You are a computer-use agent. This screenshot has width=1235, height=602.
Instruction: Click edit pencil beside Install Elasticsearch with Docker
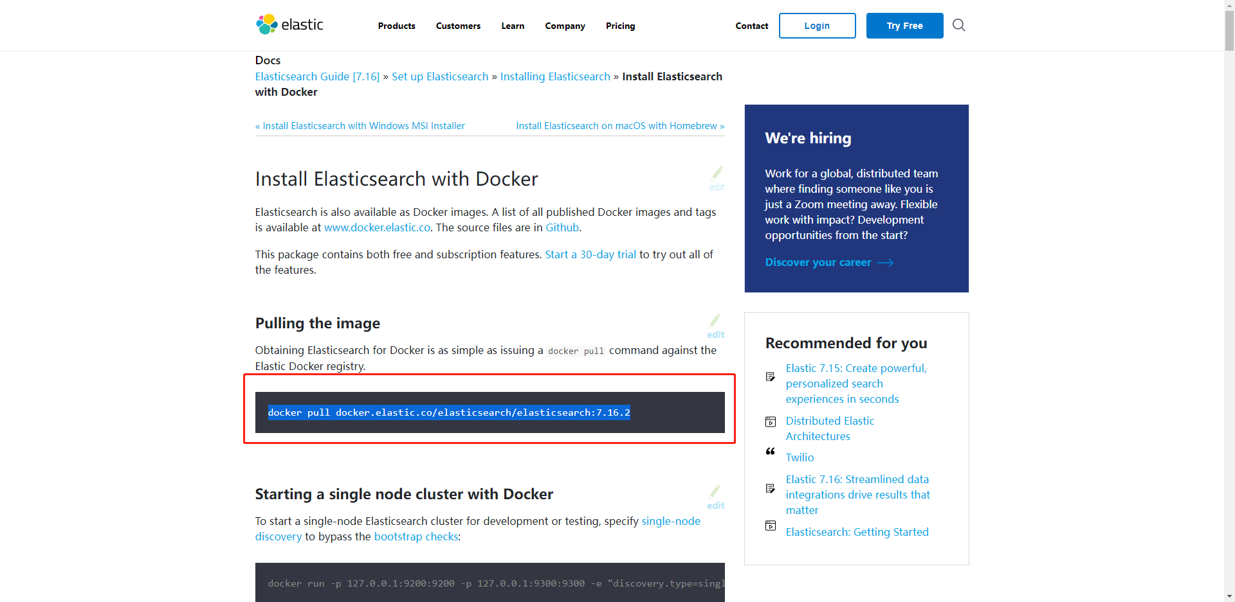click(x=717, y=178)
